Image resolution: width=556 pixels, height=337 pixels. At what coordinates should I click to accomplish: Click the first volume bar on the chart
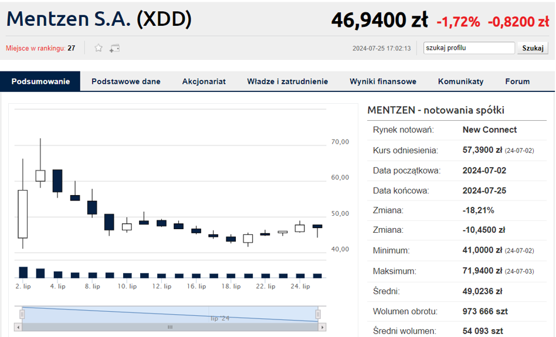pos(23,272)
